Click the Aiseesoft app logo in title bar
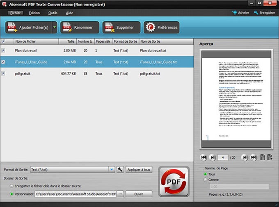This screenshot has height=207, width=279. point(4,4)
